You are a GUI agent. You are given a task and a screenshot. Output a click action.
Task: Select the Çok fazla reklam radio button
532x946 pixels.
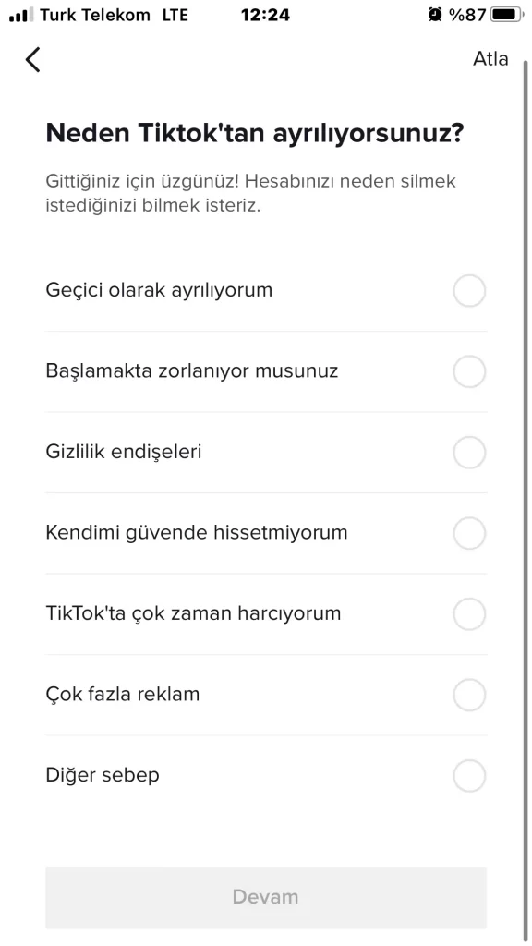pos(469,695)
